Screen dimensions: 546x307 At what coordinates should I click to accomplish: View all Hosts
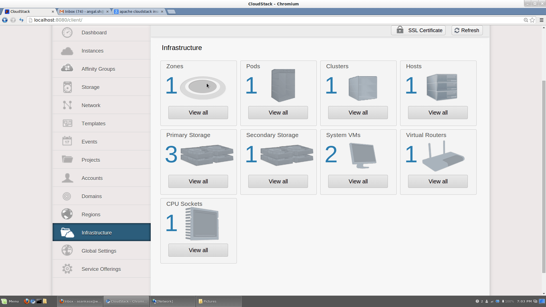coord(438,113)
